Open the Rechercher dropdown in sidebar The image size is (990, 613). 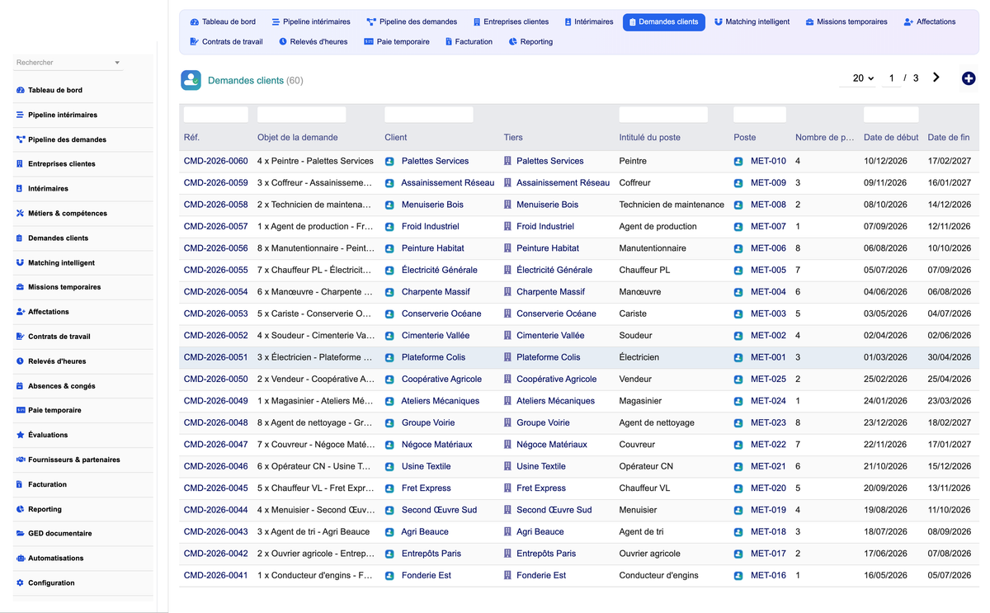click(68, 63)
